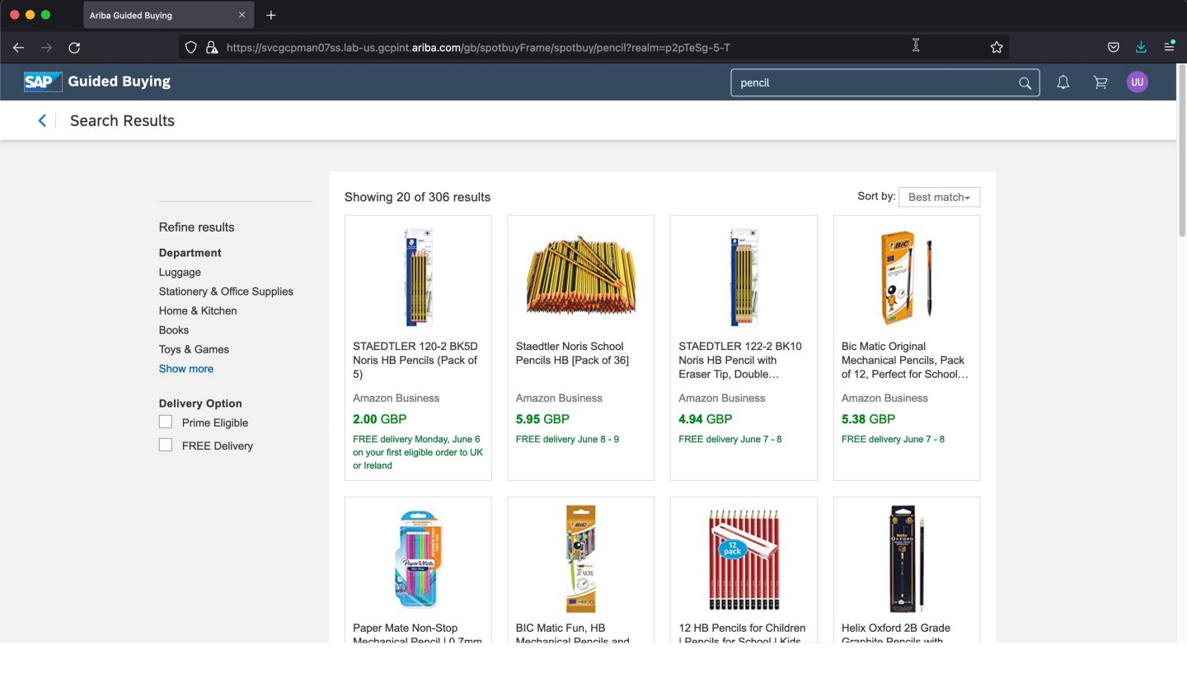Select the Books department filter
Image resolution: width=1187 pixels, height=673 pixels.
click(173, 329)
